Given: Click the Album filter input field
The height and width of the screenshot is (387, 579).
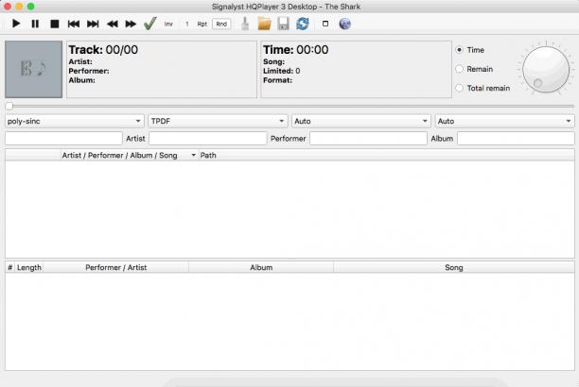Looking at the screenshot, I should (x=516, y=139).
